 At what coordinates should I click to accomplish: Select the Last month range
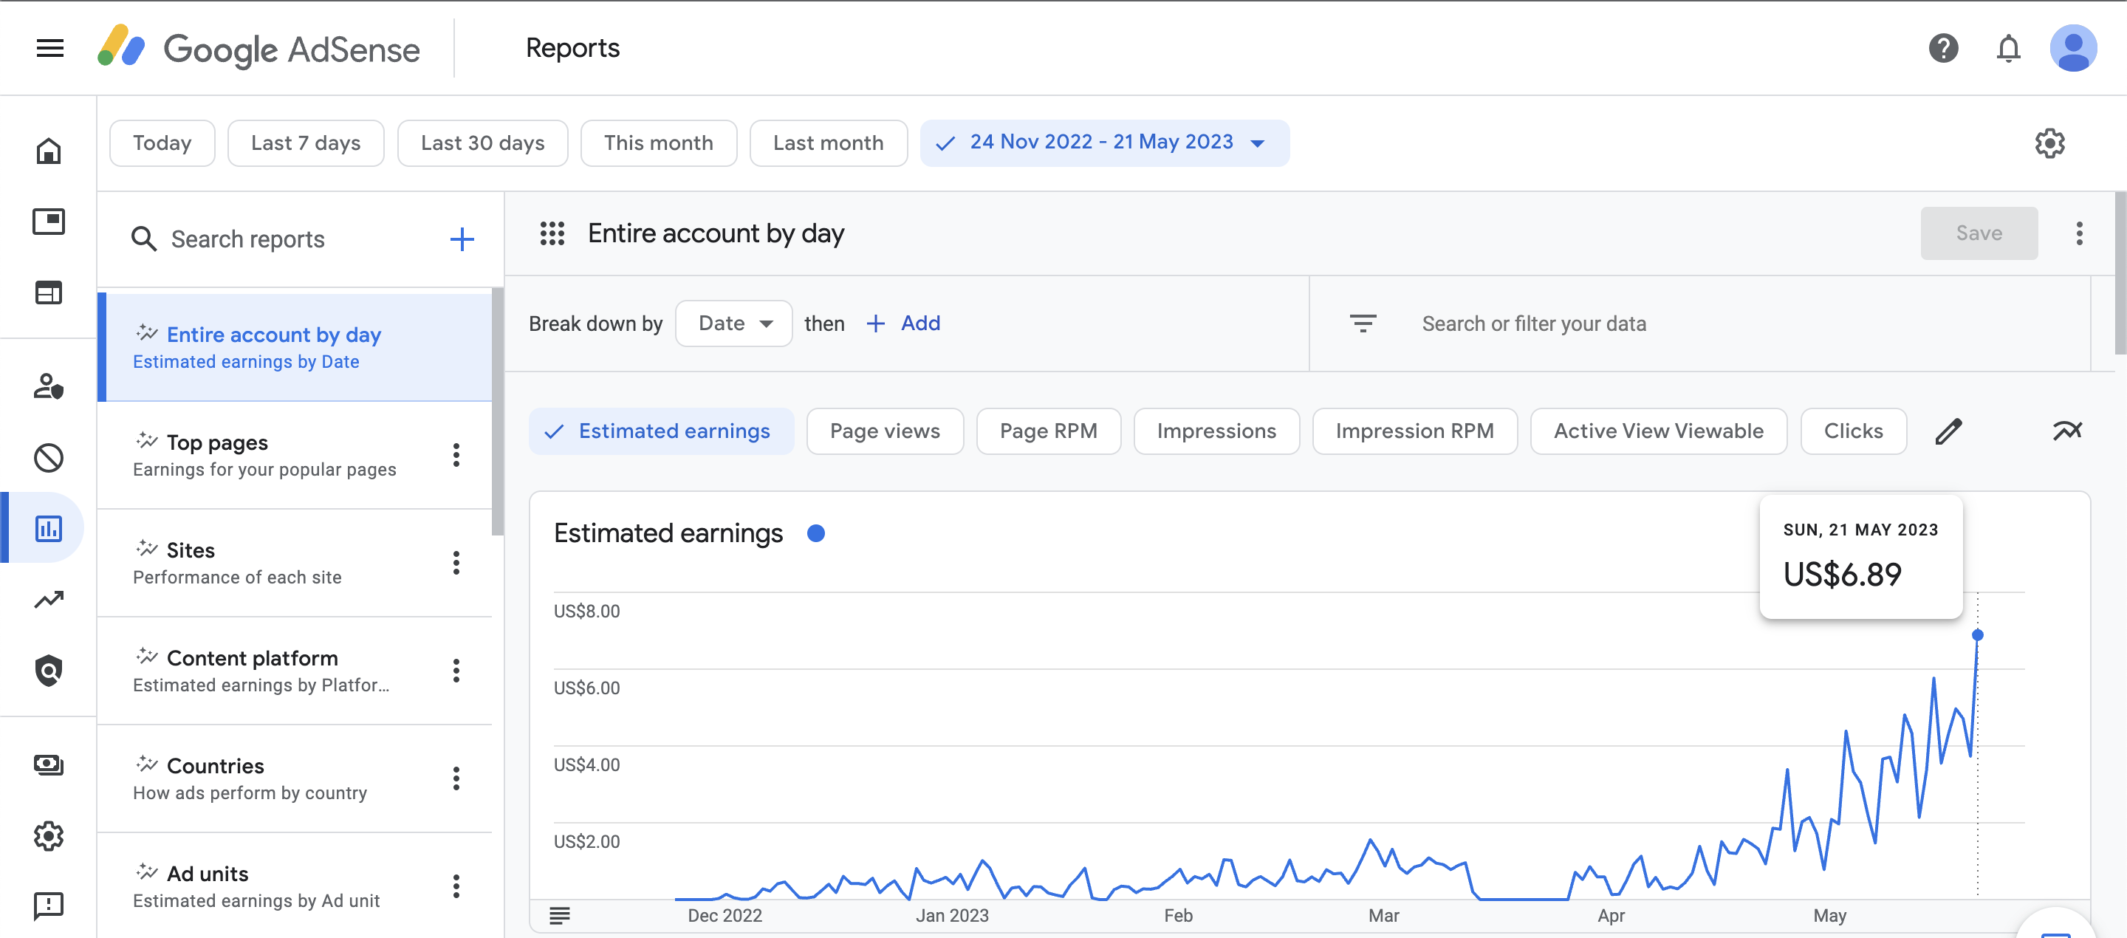pyautogui.click(x=828, y=143)
